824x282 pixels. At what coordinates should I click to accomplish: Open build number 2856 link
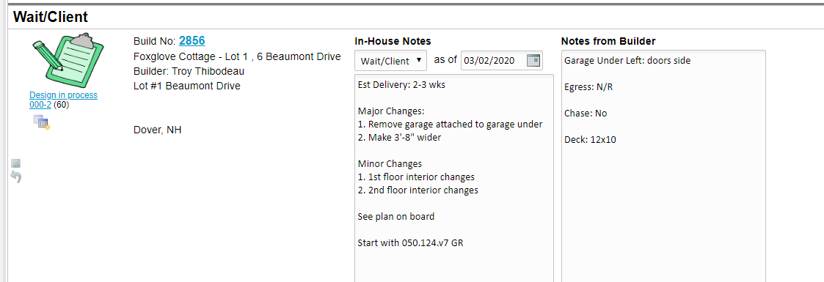pyautogui.click(x=192, y=41)
